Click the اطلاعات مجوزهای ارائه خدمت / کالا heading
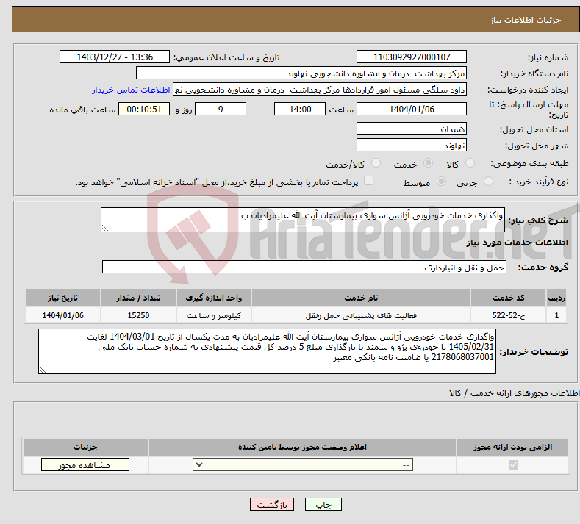580x524 pixels. tap(515, 393)
